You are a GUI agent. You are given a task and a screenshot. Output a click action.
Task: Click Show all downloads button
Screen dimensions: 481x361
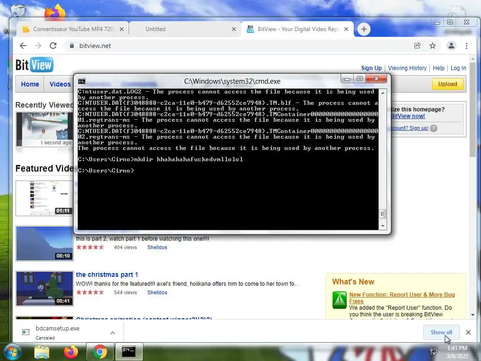pos(441,332)
